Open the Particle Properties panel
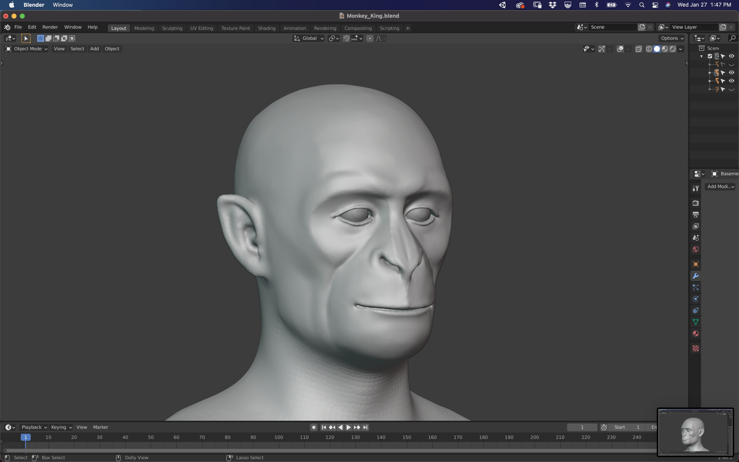This screenshot has width=739, height=462. 695,287
